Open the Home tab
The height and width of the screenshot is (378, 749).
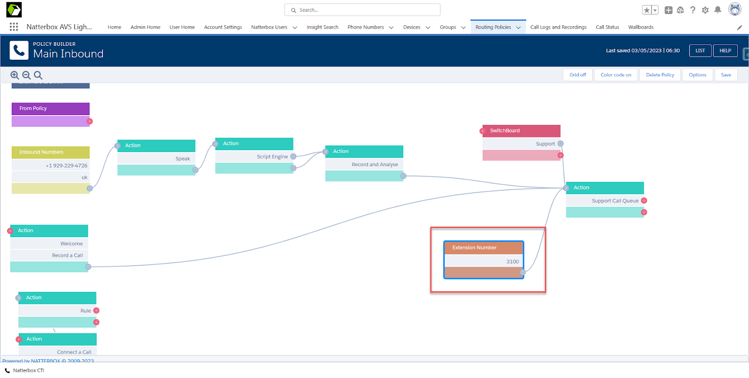pyautogui.click(x=114, y=27)
